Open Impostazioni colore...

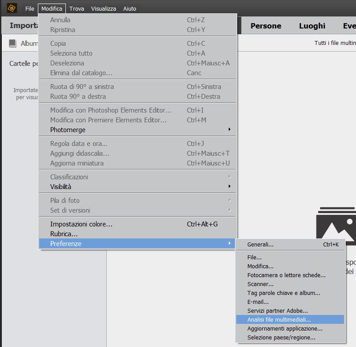(138, 224)
